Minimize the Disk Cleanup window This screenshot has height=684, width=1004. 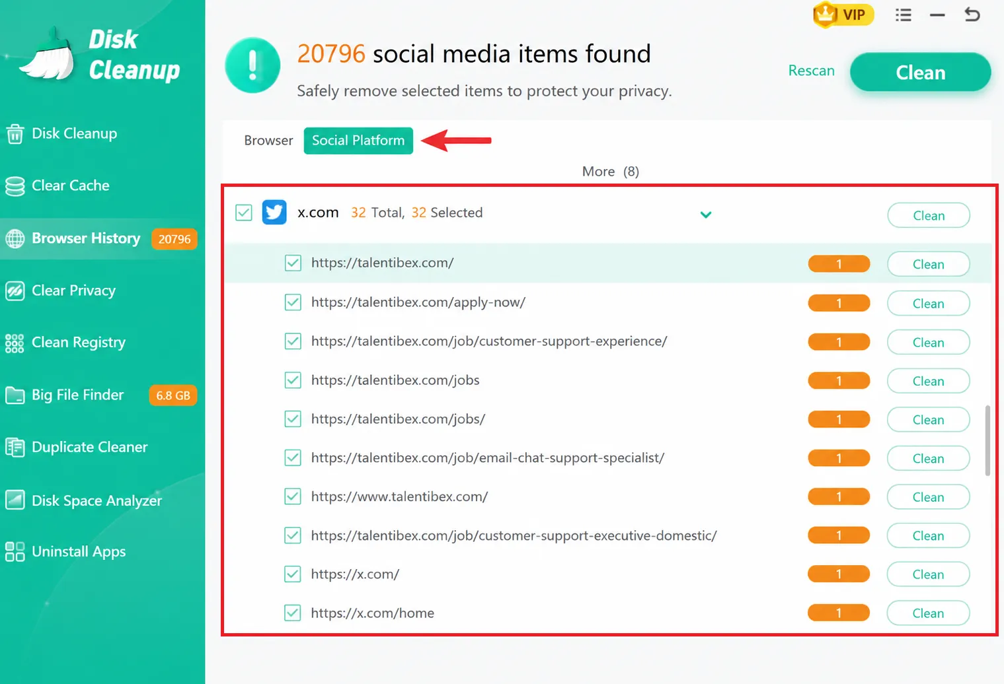[937, 15]
